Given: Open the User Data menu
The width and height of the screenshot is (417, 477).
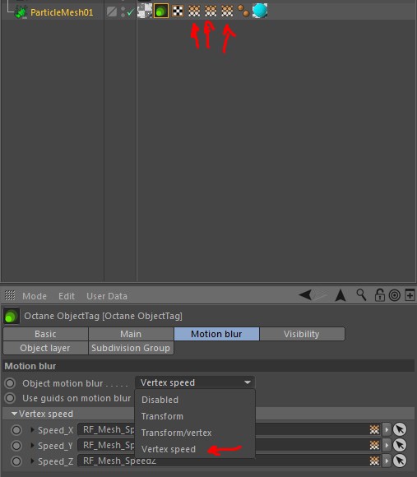Looking at the screenshot, I should 107,296.
